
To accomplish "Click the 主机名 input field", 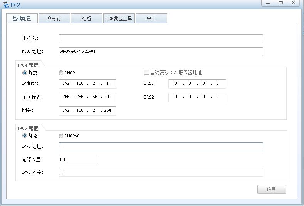I will coord(161,39).
